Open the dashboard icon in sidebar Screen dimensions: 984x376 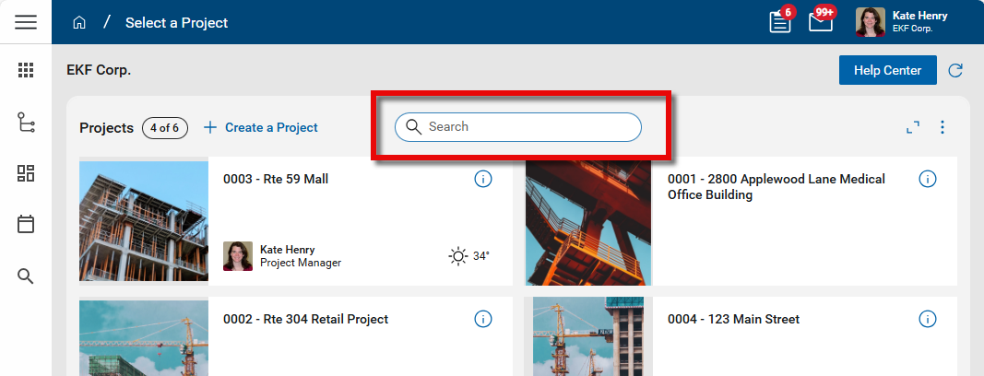(26, 173)
